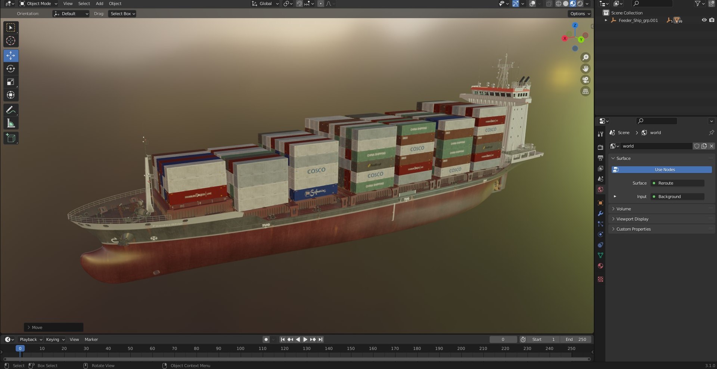717x369 pixels.
Task: Toggle proportional editing in header
Action: tap(320, 4)
